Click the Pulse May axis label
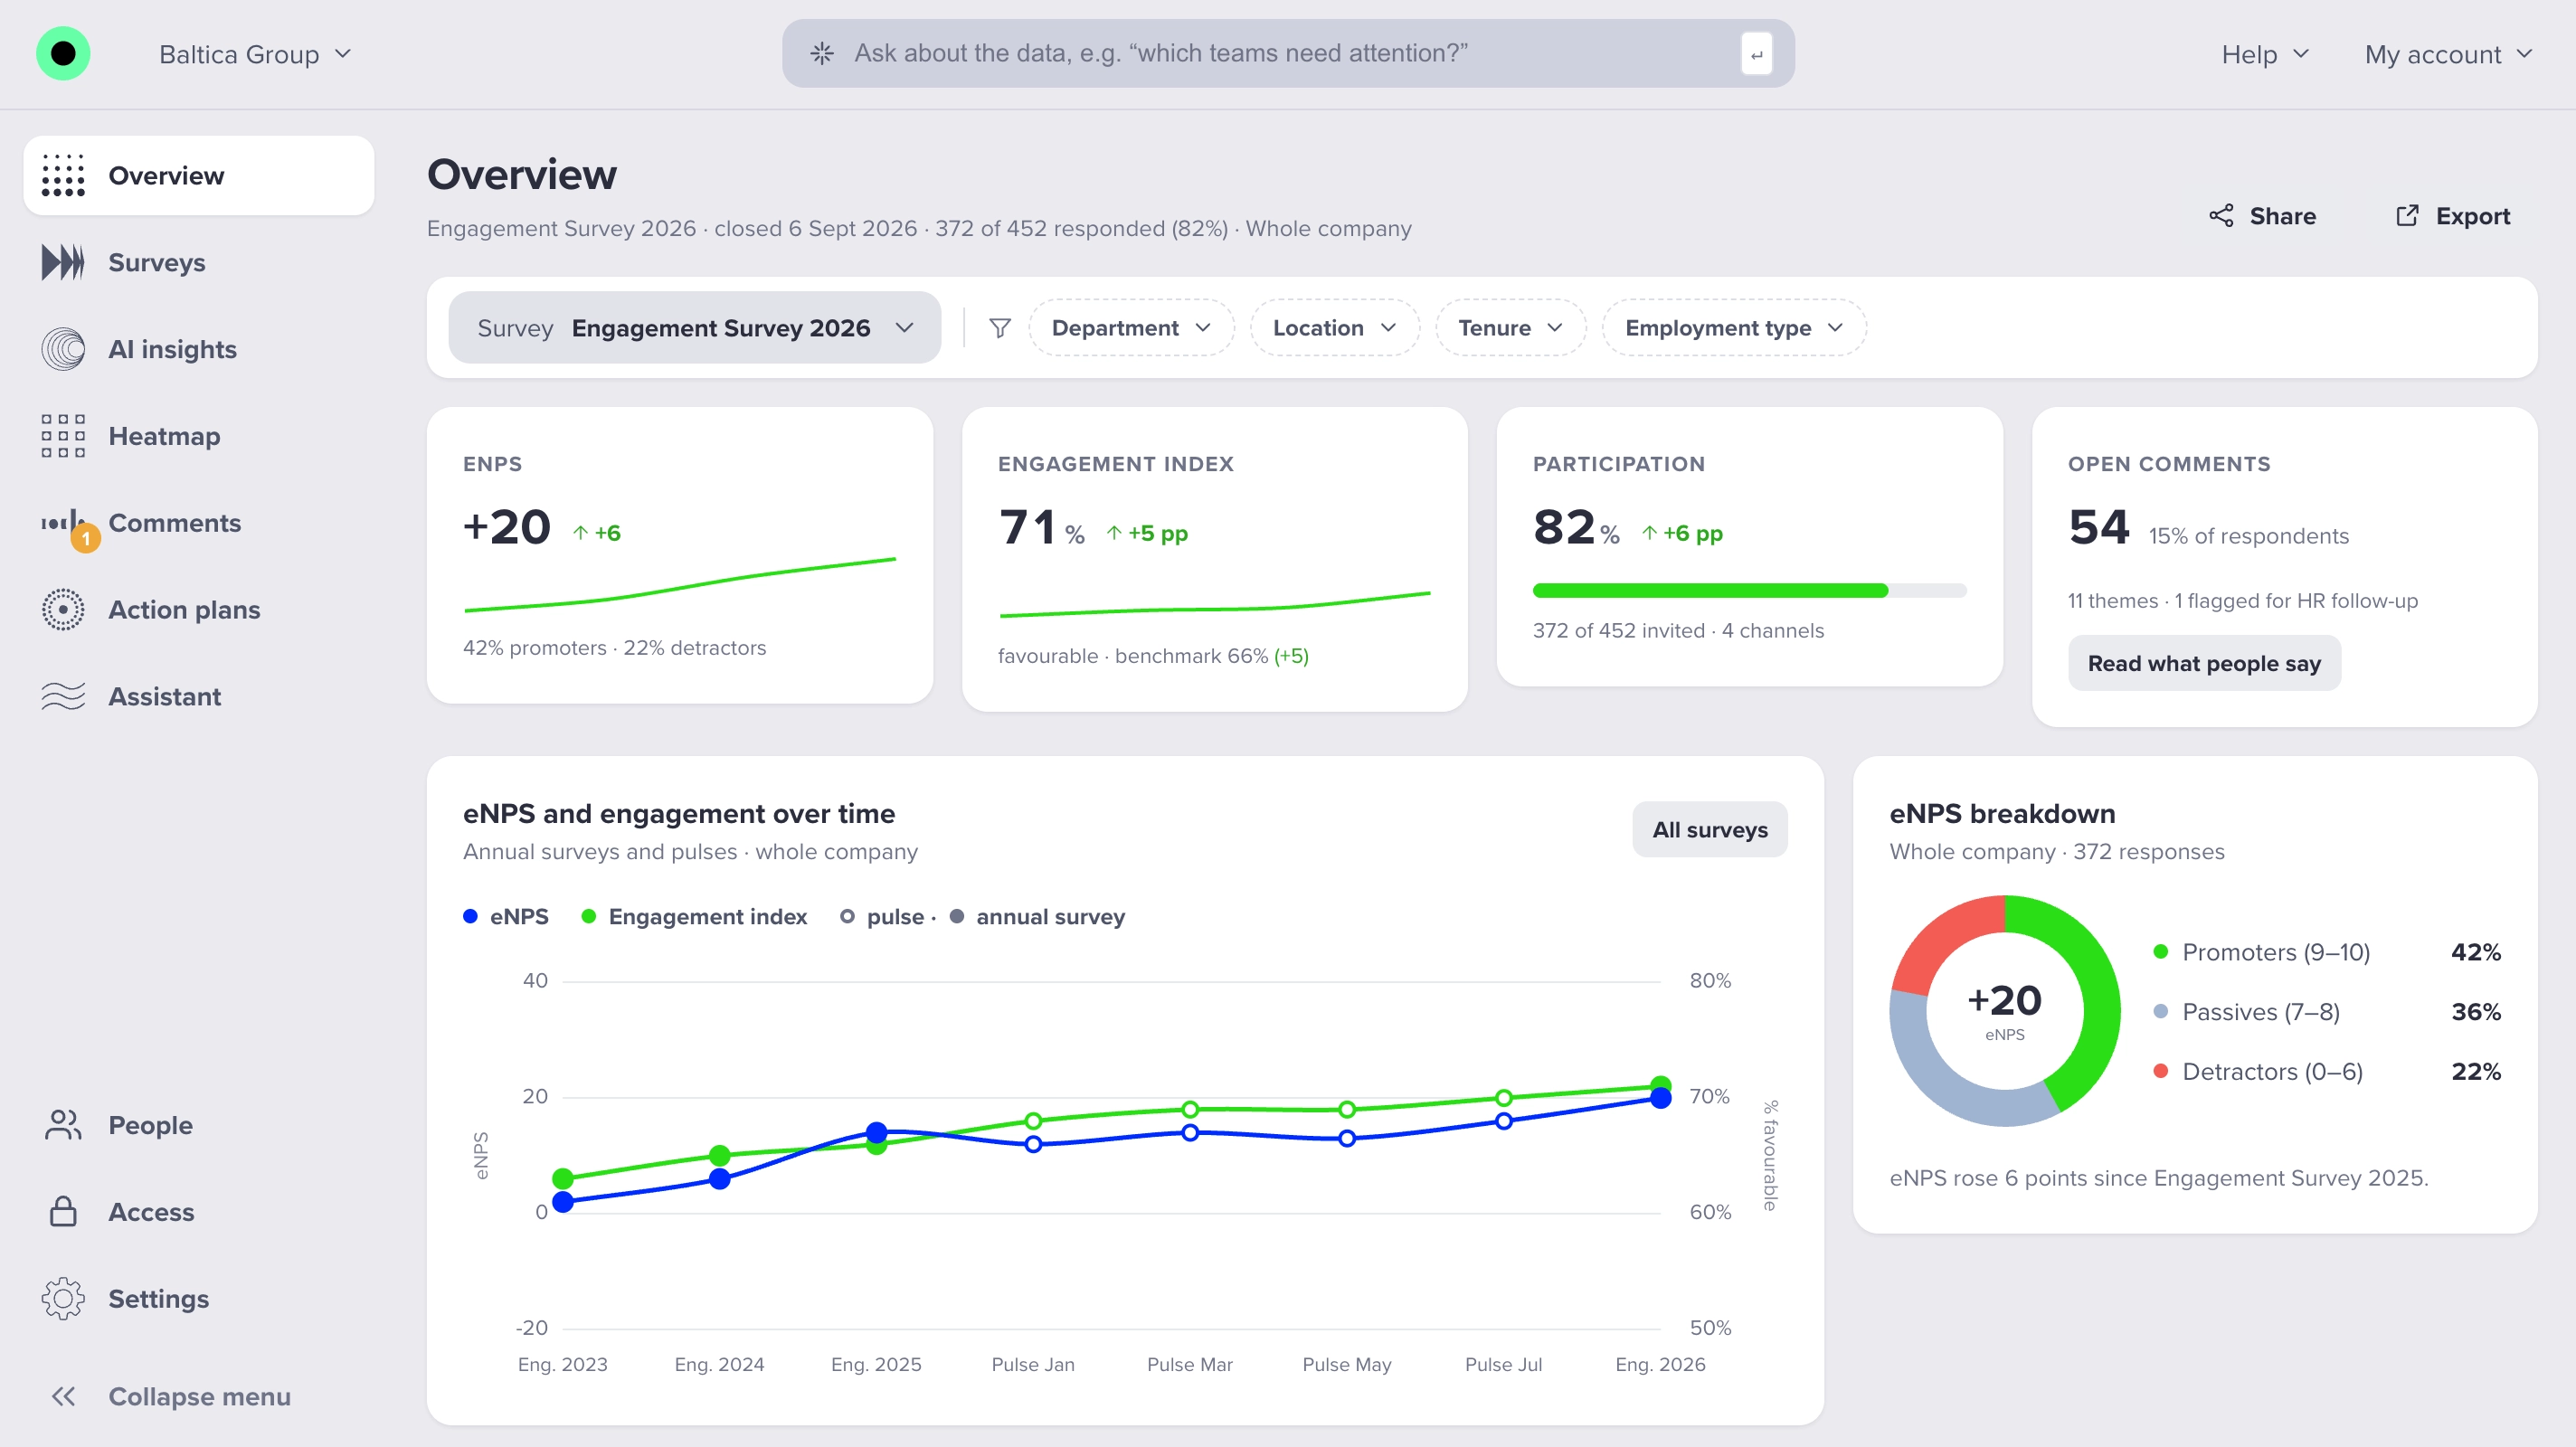This screenshot has width=2576, height=1447. 1346,1364
